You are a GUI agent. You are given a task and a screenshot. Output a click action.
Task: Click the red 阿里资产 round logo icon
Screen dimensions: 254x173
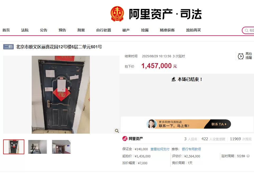pos(125,138)
